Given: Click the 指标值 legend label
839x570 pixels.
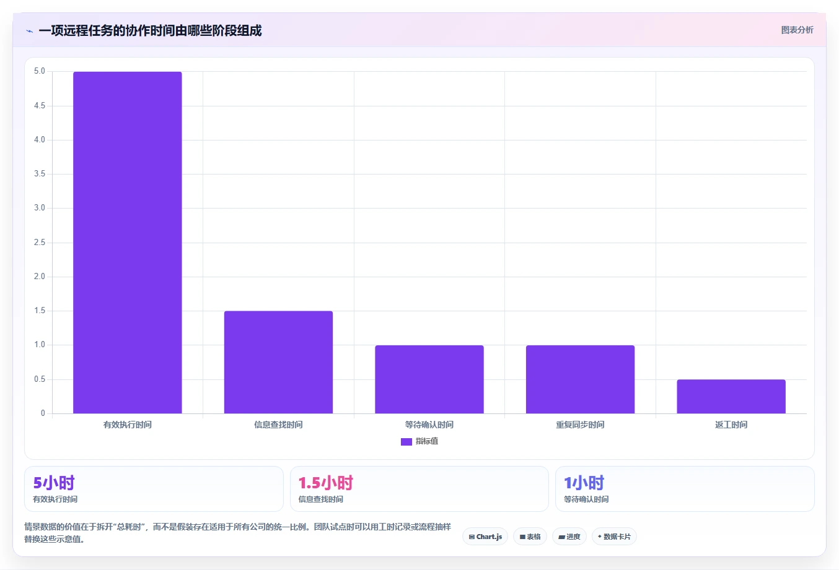Looking at the screenshot, I should [427, 441].
